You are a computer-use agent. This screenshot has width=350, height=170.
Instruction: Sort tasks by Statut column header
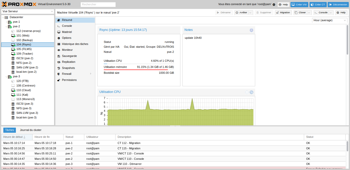pos(325,137)
